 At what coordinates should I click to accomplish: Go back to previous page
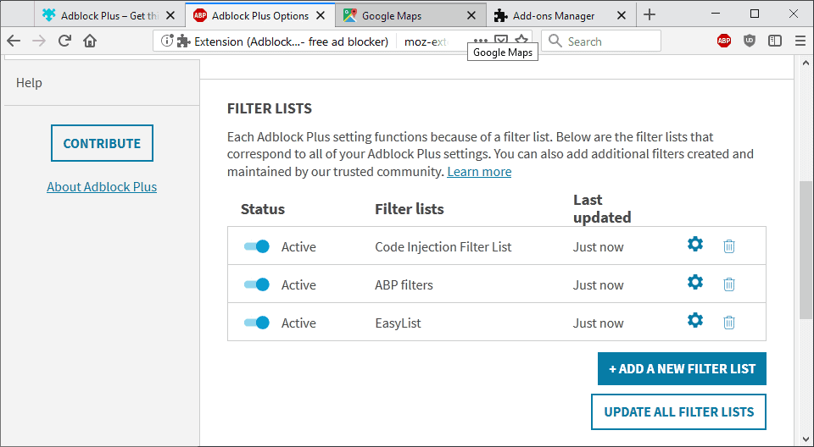click(14, 41)
